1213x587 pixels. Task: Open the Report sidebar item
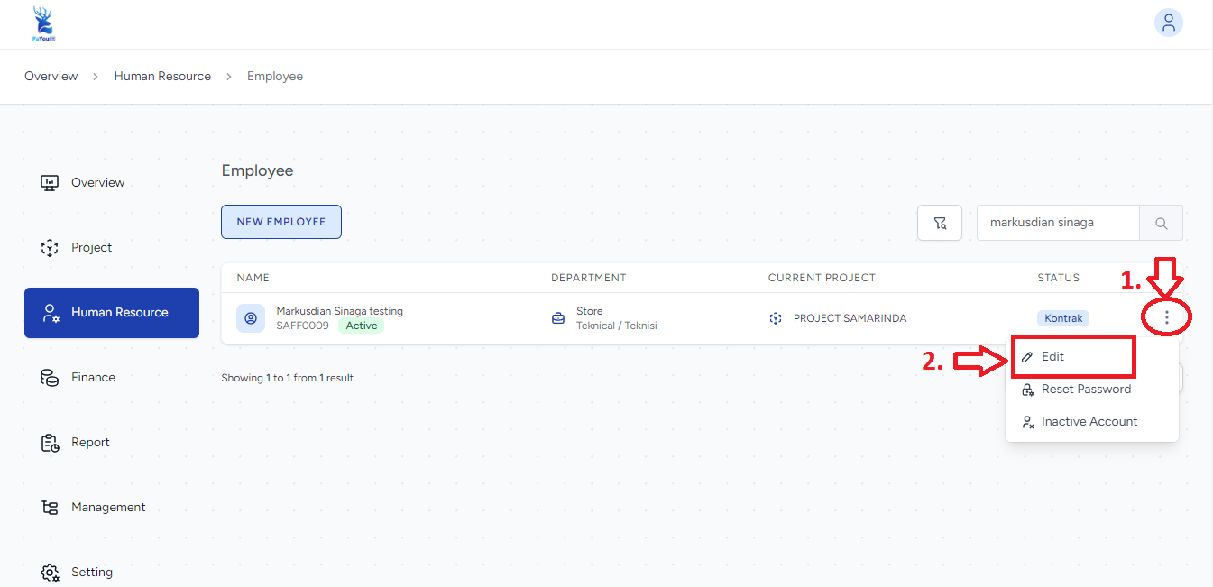coord(90,443)
